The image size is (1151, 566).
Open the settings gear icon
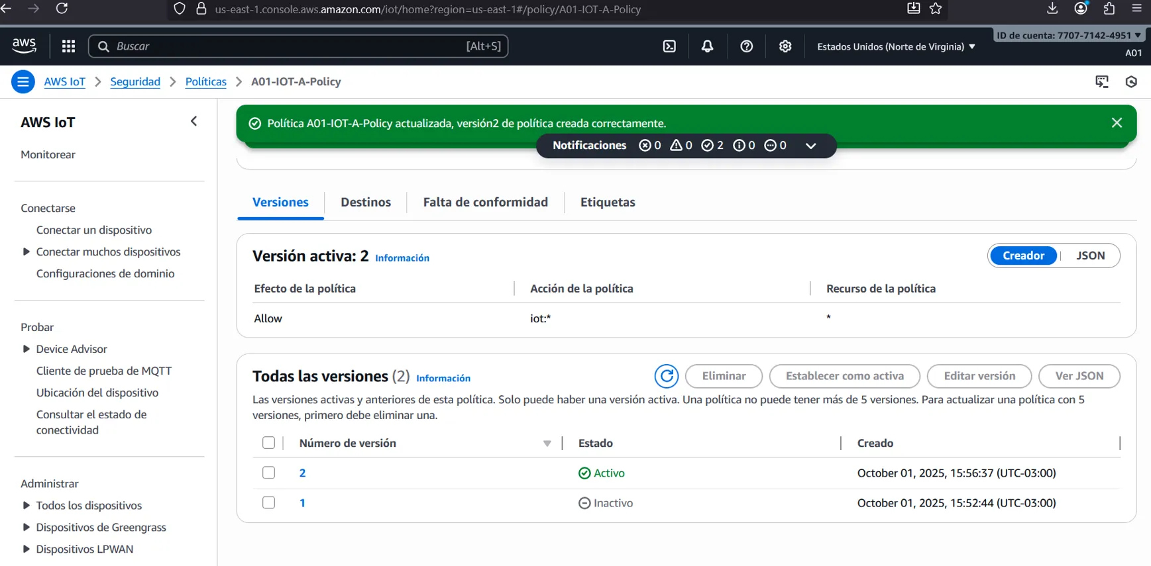pos(785,46)
